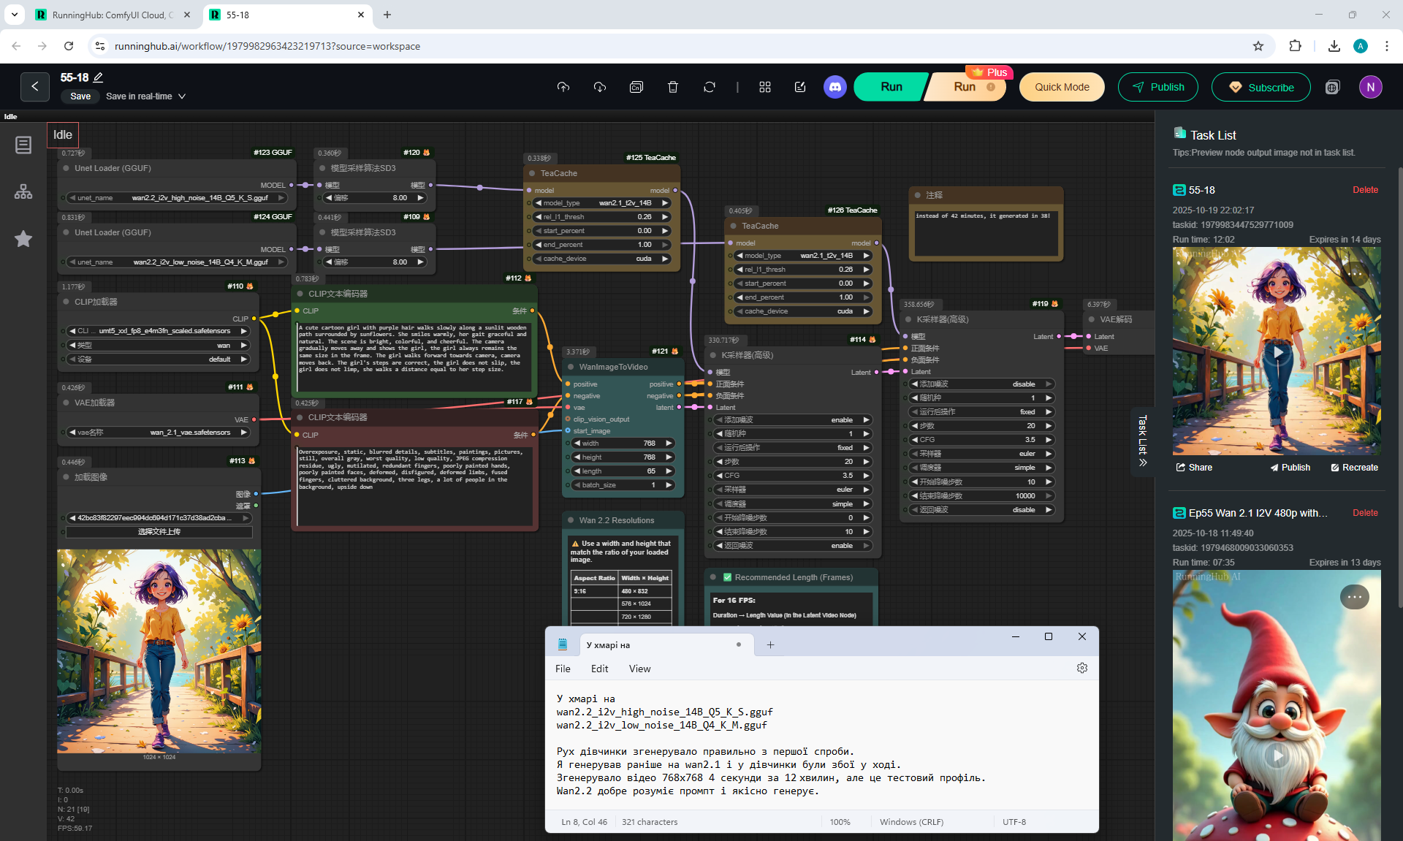Click right arrow of unet high_noise selector
The image size is (1403, 841).
[x=281, y=198]
